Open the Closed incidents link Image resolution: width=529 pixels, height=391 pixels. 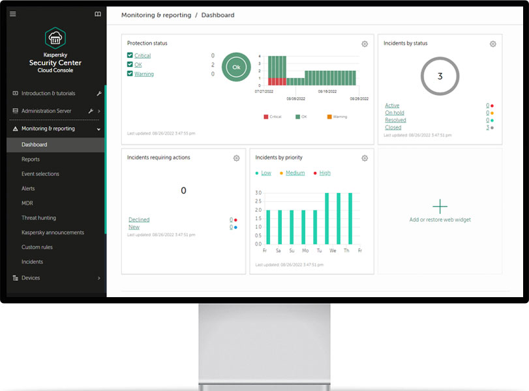(x=393, y=128)
